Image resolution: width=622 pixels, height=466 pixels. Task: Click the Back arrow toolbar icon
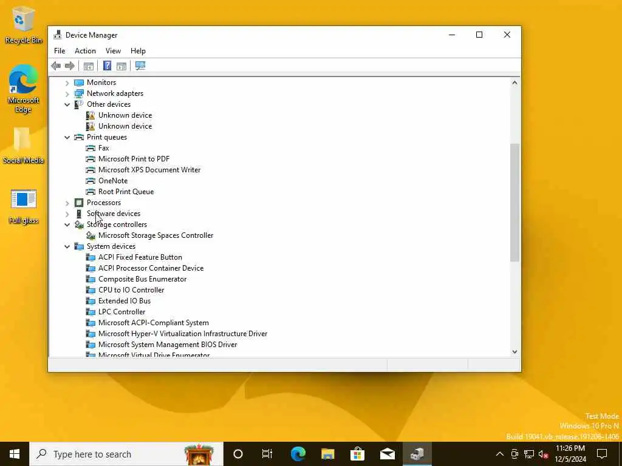click(x=56, y=66)
